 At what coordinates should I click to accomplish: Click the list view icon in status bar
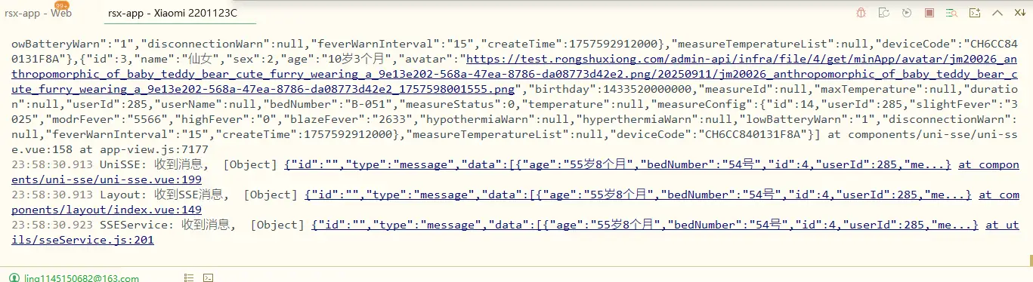(x=187, y=277)
